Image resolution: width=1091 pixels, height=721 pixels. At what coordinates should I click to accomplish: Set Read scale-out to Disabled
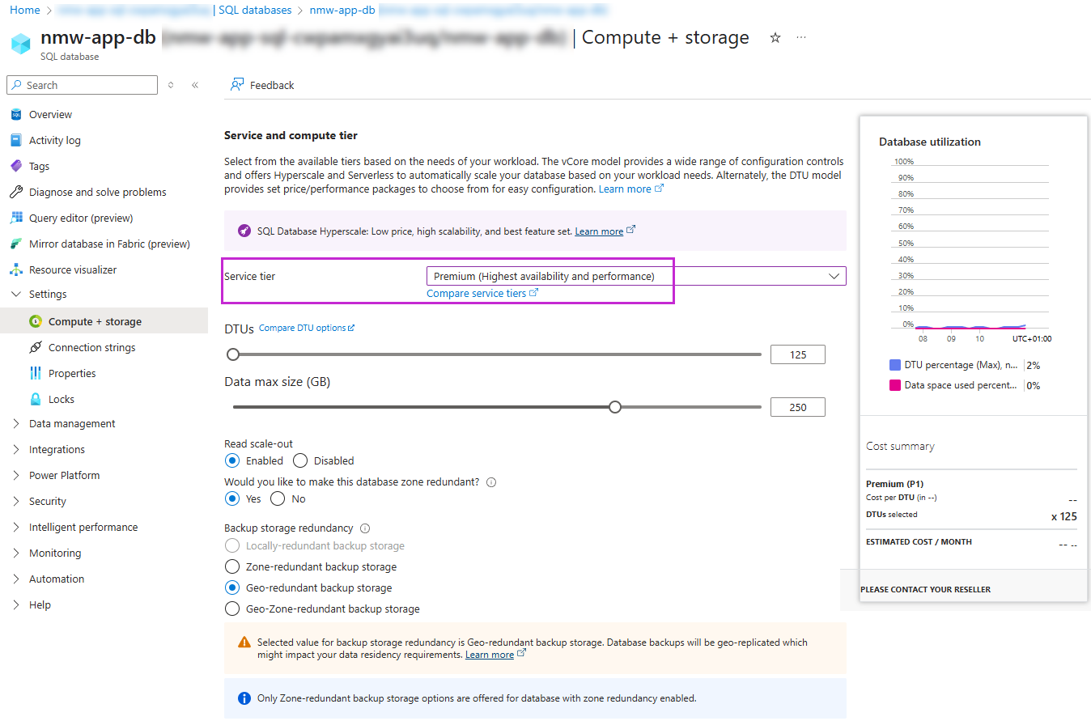pos(300,460)
